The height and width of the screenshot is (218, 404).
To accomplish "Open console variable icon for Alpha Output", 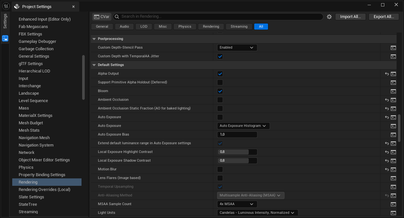I will [393, 74].
